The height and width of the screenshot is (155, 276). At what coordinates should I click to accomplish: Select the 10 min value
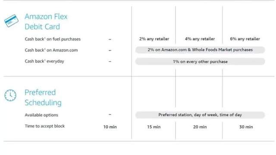pos(110,127)
